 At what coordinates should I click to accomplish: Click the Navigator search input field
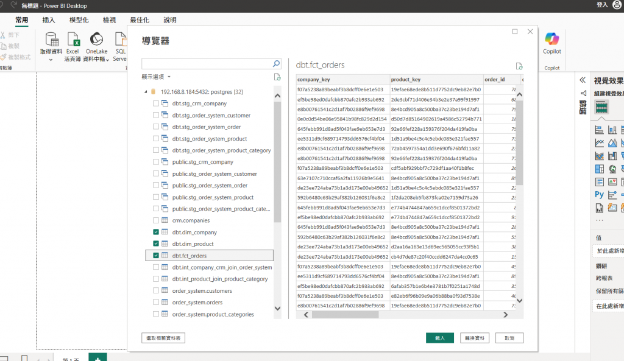click(207, 63)
